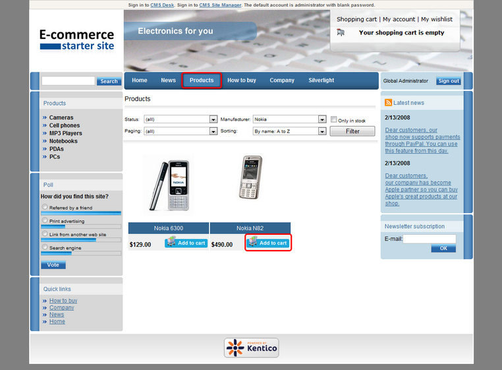Click the Print advertising result bar
This screenshot has height=370, width=502.
(x=81, y=227)
